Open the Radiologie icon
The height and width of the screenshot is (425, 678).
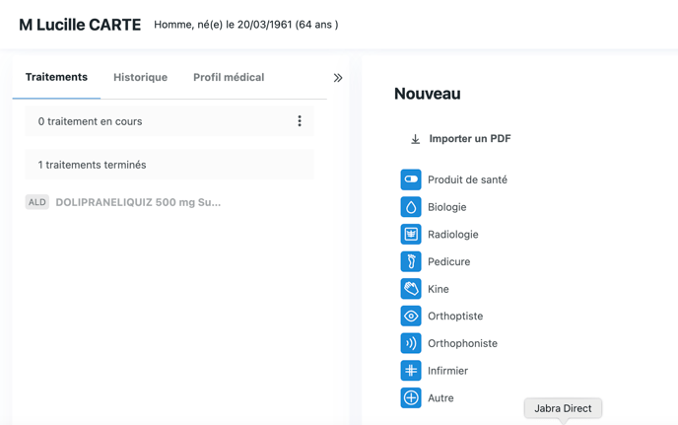coord(411,235)
